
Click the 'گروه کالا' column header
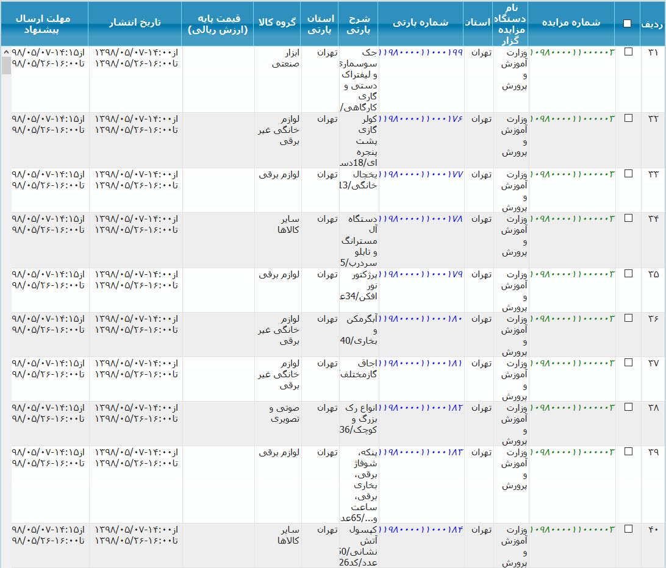277,23
